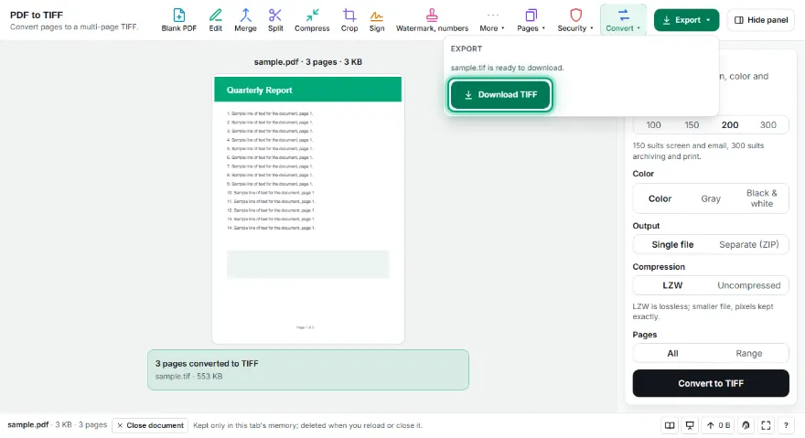
Task: Set resolution to 100 DPI
Action: pyautogui.click(x=653, y=124)
